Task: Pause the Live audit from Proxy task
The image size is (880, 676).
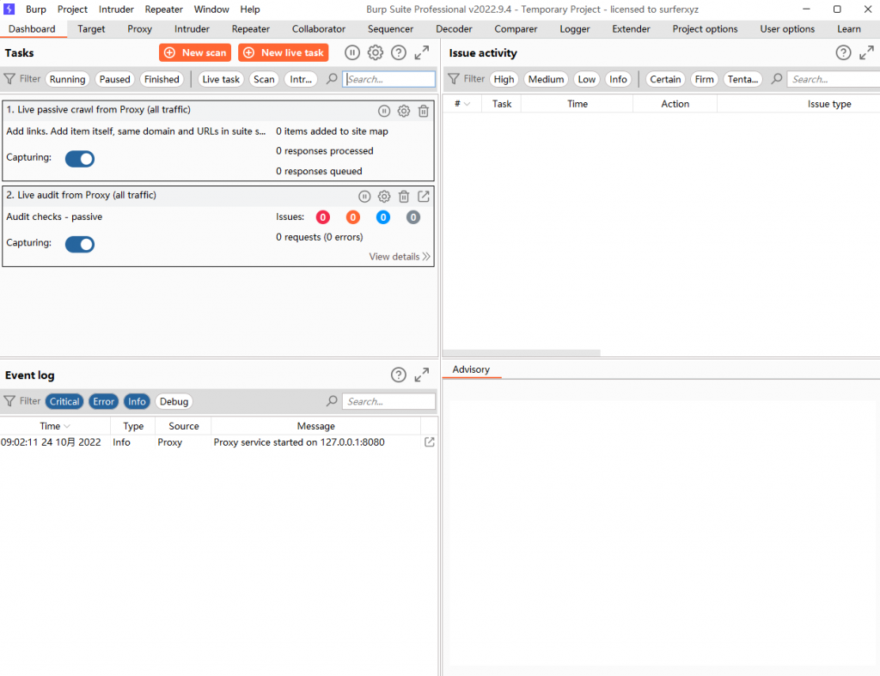Action: pos(364,197)
